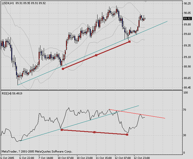Select the right handle of RSI red trendline

click(x=127, y=135)
